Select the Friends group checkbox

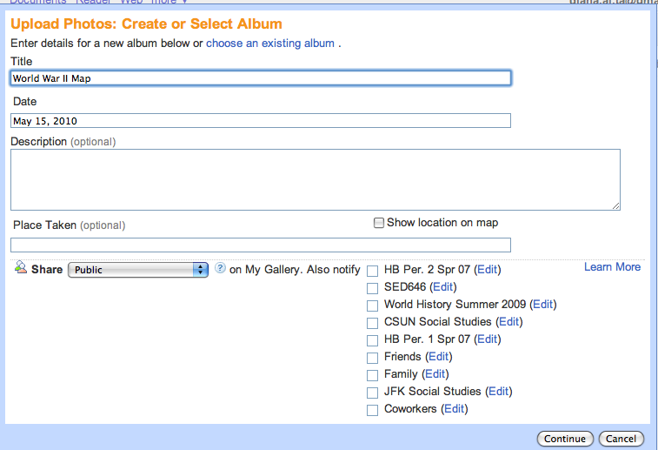tap(373, 358)
